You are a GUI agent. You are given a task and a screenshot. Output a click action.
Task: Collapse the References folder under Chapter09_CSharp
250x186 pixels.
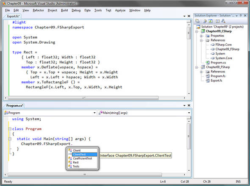tap(201, 40)
